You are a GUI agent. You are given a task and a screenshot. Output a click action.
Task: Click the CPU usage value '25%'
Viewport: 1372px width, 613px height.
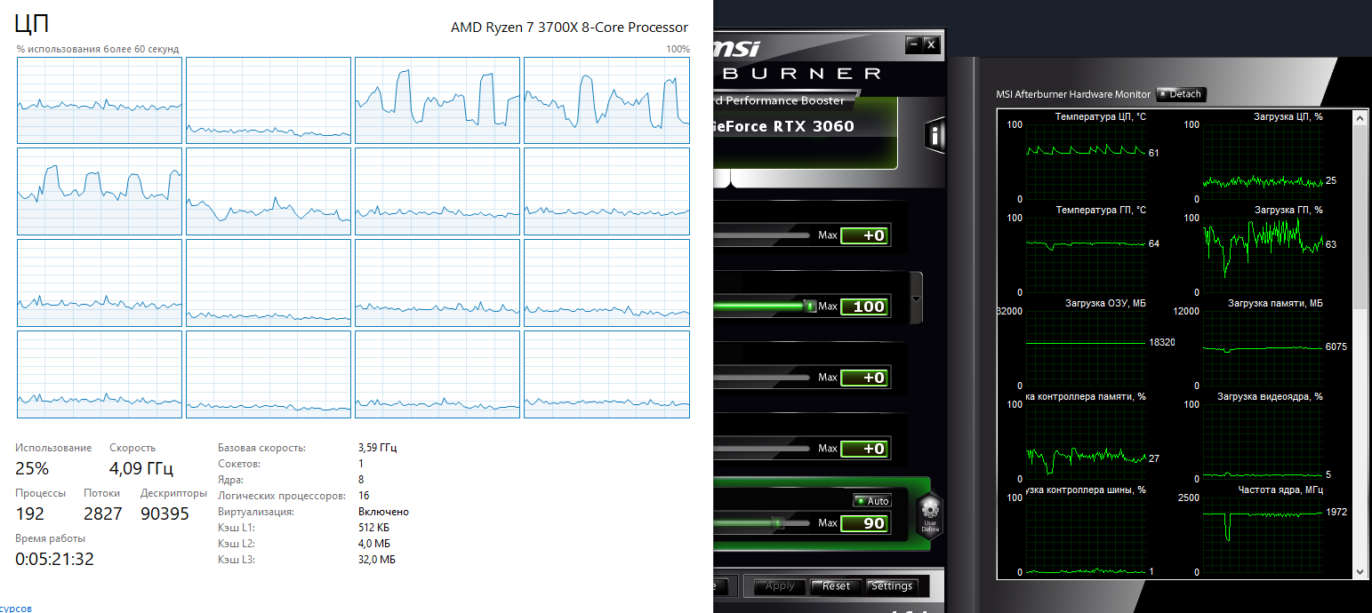pyautogui.click(x=32, y=468)
